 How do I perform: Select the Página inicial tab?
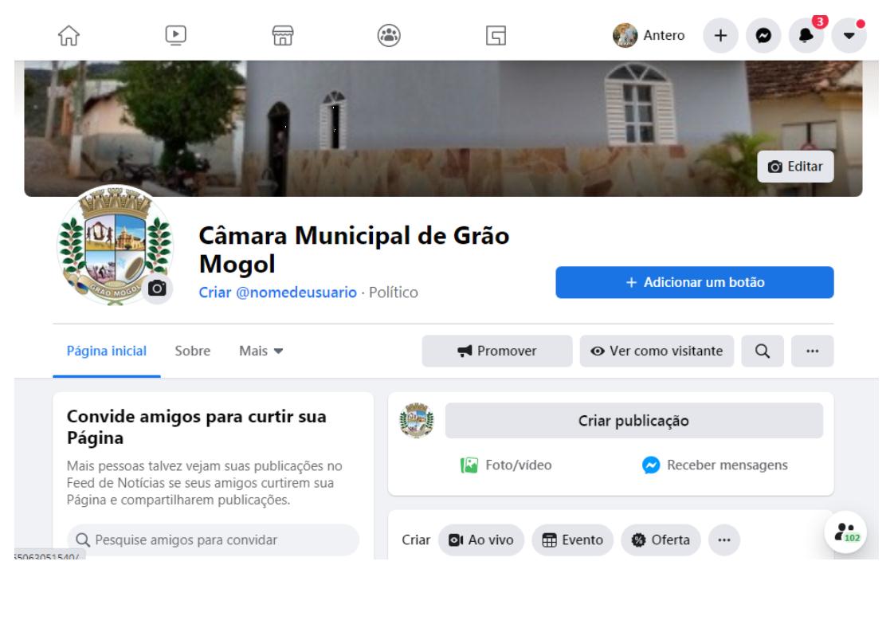click(106, 351)
